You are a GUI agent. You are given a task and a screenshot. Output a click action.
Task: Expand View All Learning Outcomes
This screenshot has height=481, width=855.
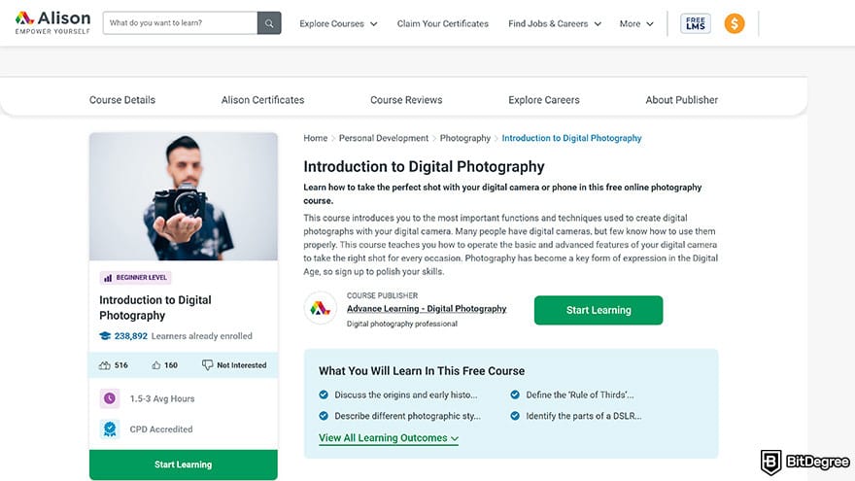tap(389, 438)
